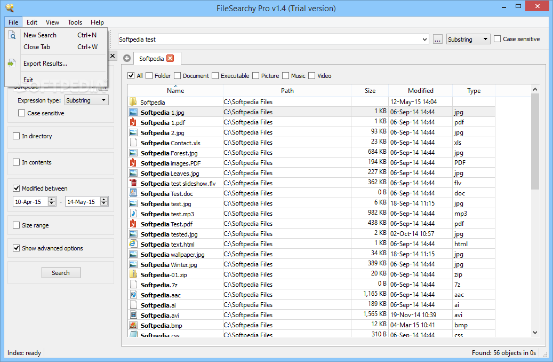Open the View menu
Image resolution: width=553 pixels, height=362 pixels.
pyautogui.click(x=53, y=22)
